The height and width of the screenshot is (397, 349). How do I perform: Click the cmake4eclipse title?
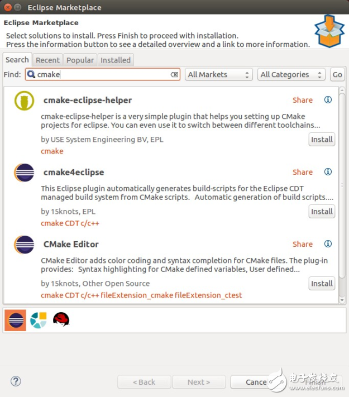(x=74, y=173)
